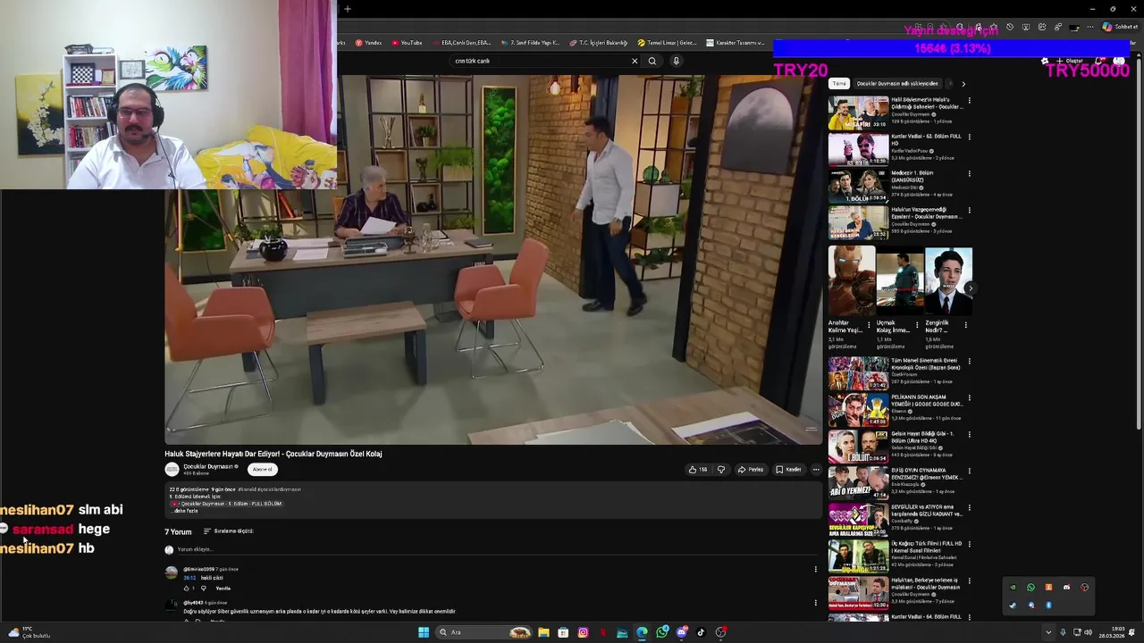Show next filter chips with arrow
This screenshot has width=1144, height=643.
[963, 84]
